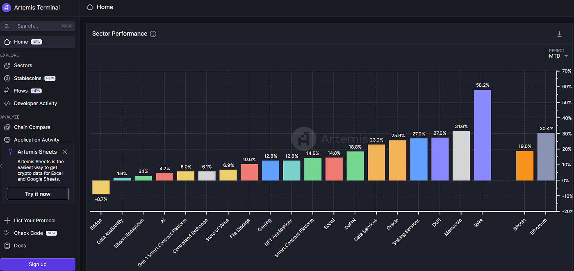Click the Sector Performance info icon
Image resolution: width=574 pixels, height=271 pixels.
(x=153, y=34)
